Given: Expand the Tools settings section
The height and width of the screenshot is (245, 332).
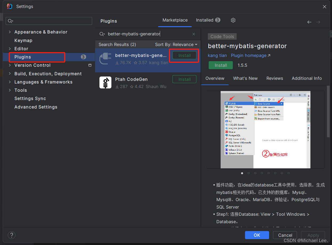Looking at the screenshot, I should [x=10, y=90].
